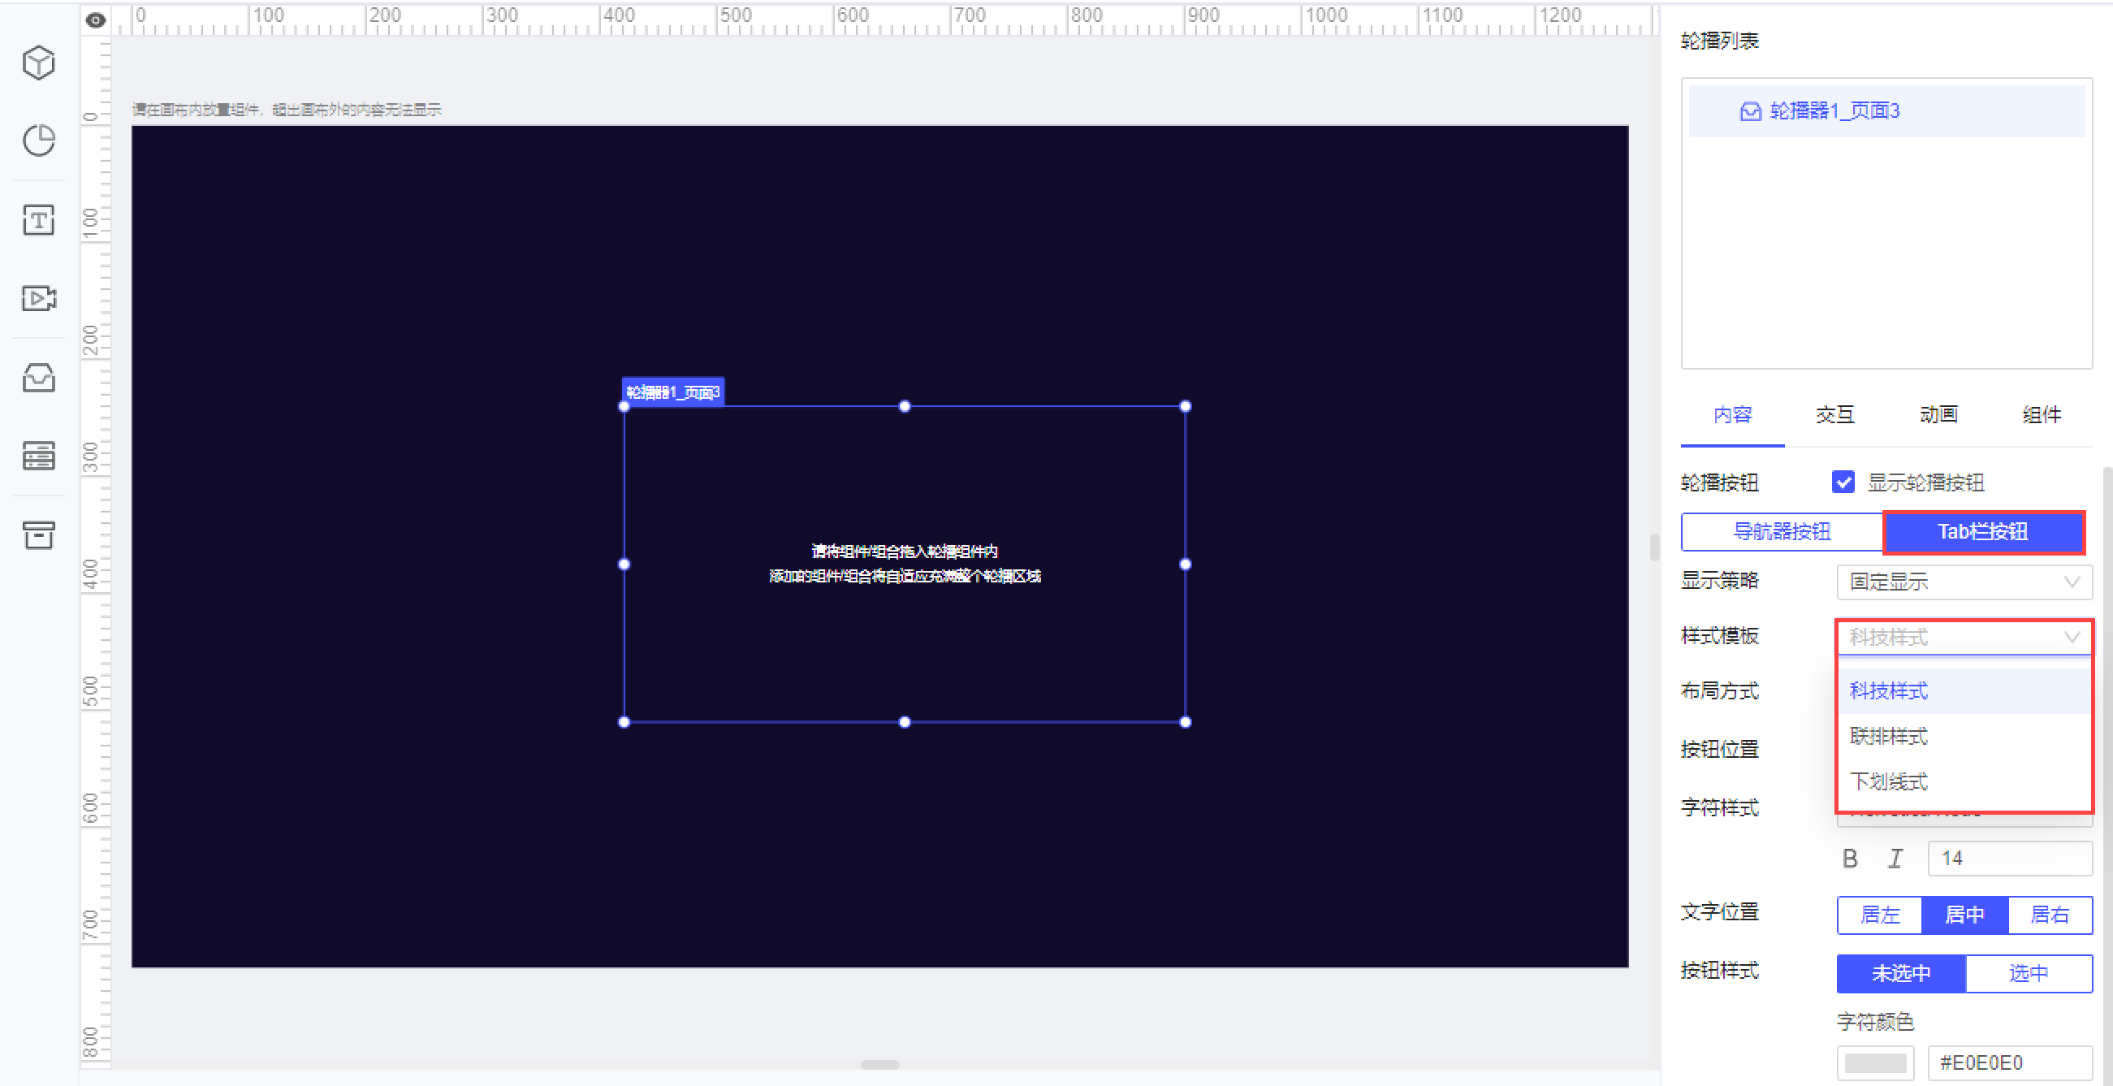Choose 联排样式 from style template list
Screen dimensions: 2113x1086
click(x=1888, y=736)
